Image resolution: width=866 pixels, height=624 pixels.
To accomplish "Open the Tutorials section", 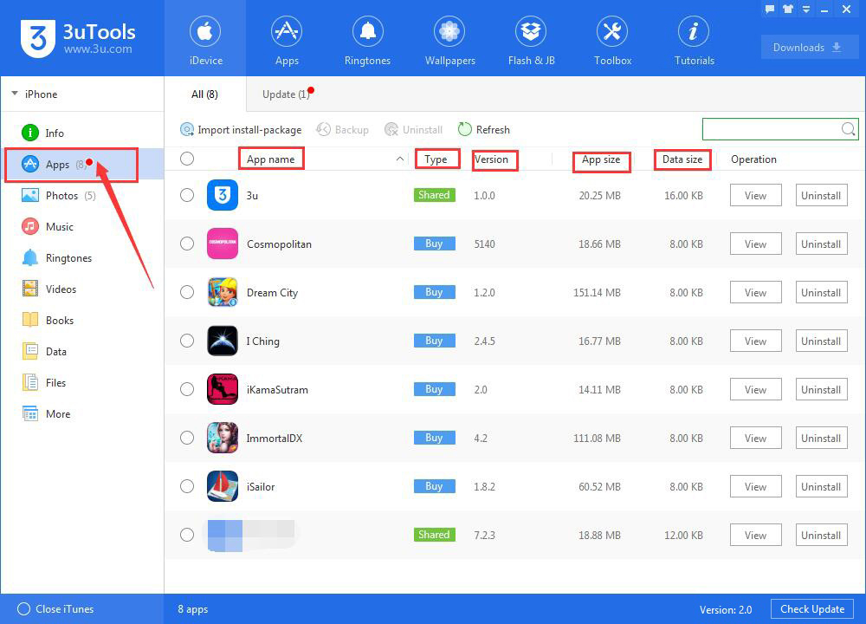I will point(694,41).
